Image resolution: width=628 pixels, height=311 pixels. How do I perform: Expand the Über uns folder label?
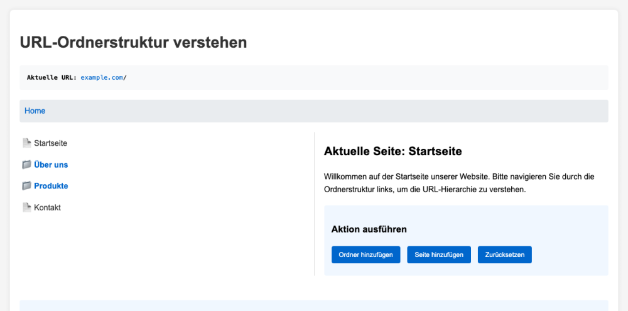(51, 165)
